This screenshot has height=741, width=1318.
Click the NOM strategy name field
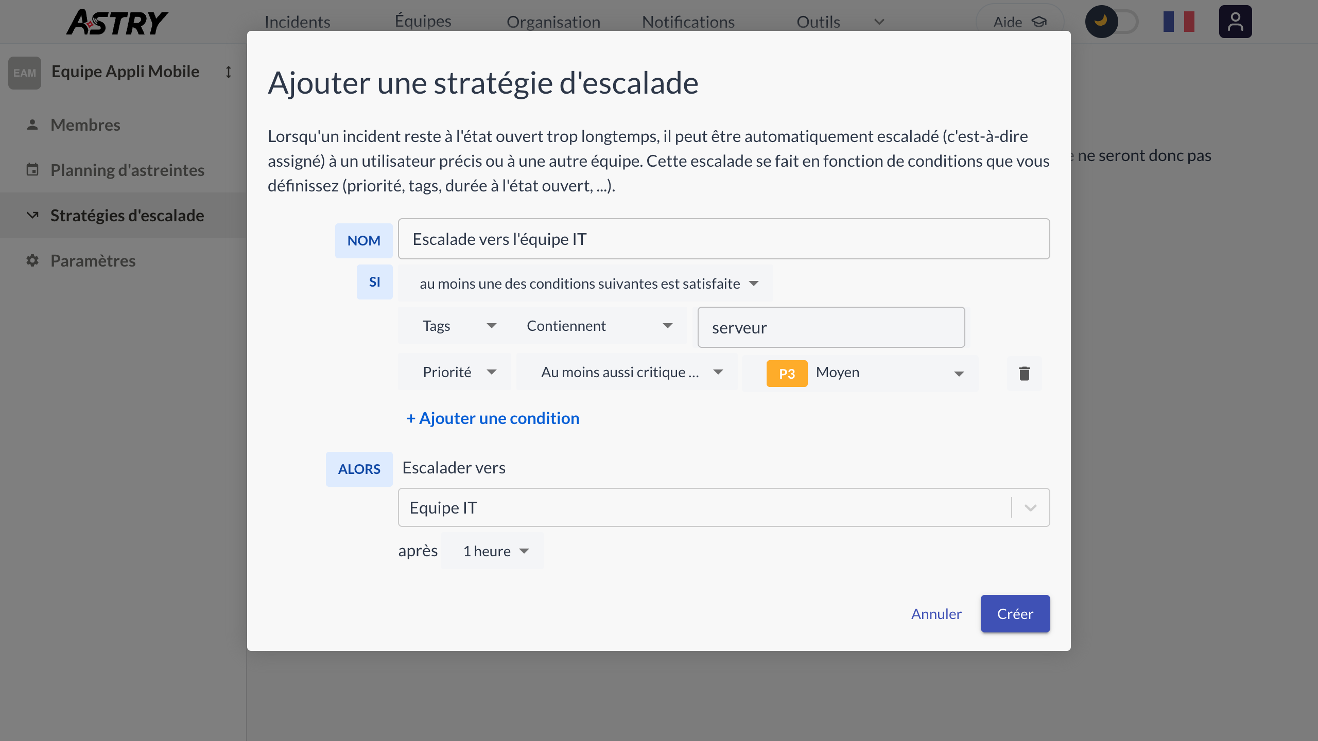pyautogui.click(x=723, y=239)
